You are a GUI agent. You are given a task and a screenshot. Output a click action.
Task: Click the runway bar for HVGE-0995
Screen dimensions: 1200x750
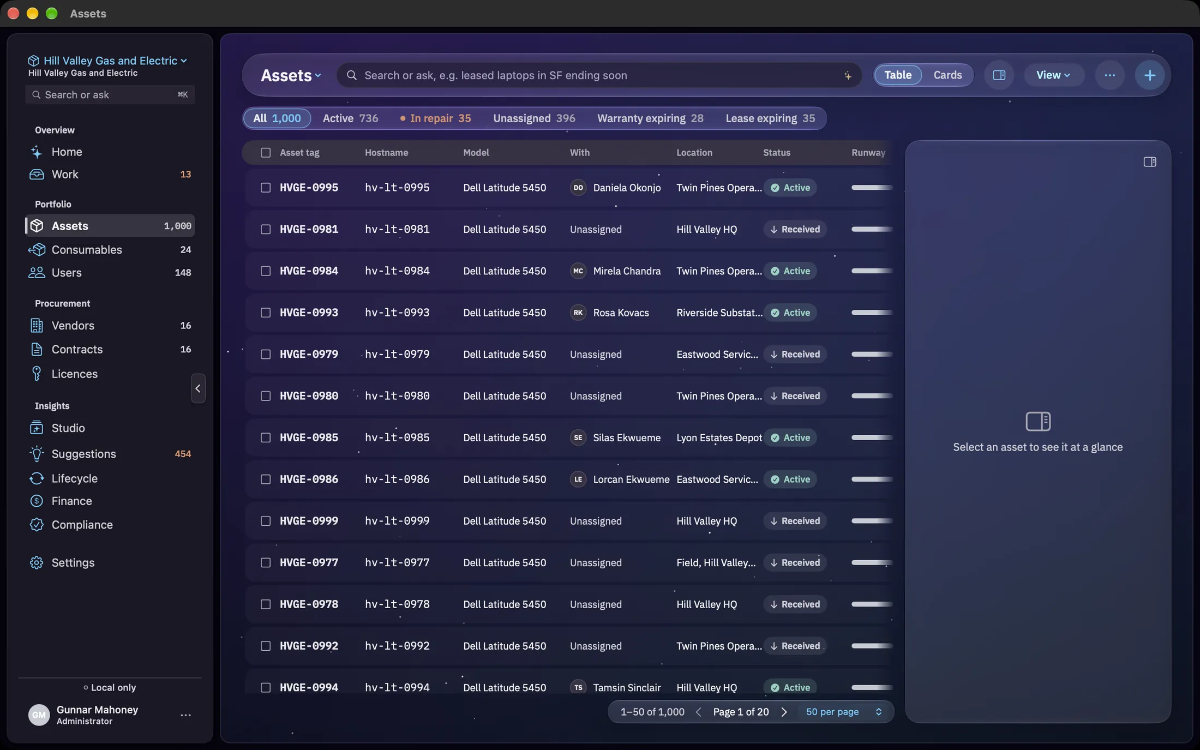[x=872, y=188]
